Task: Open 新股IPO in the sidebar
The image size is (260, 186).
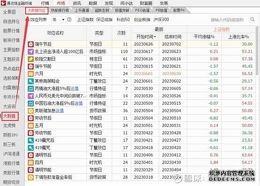Action: click(10, 135)
